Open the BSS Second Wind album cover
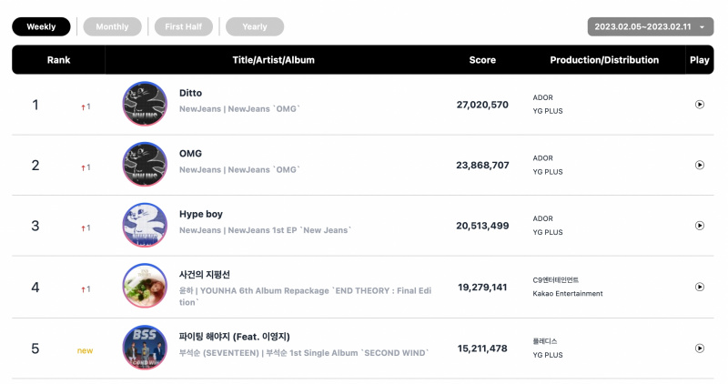This screenshot has height=384, width=728. tap(145, 348)
